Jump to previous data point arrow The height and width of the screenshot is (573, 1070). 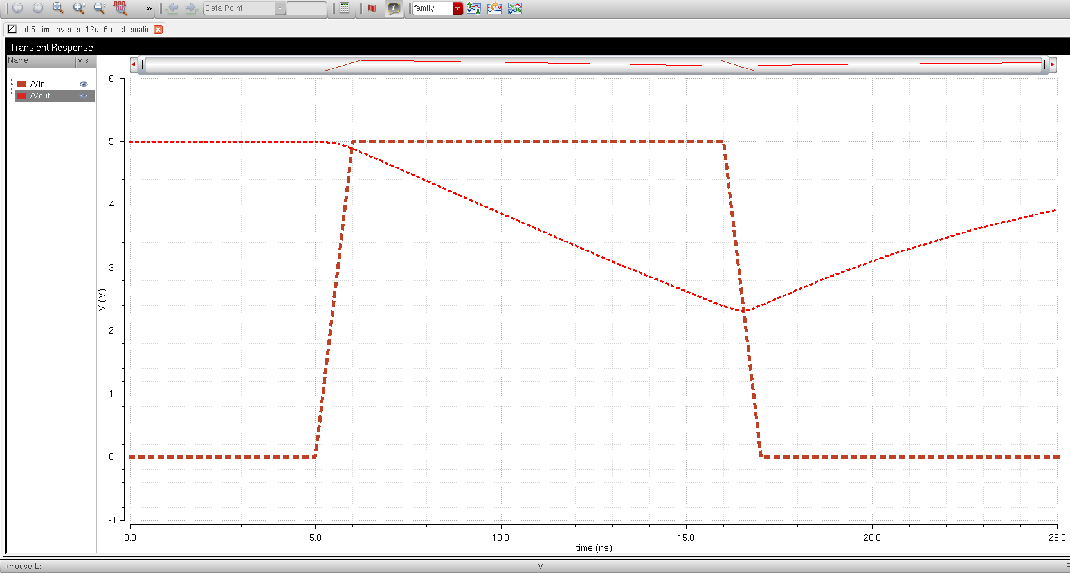(172, 8)
